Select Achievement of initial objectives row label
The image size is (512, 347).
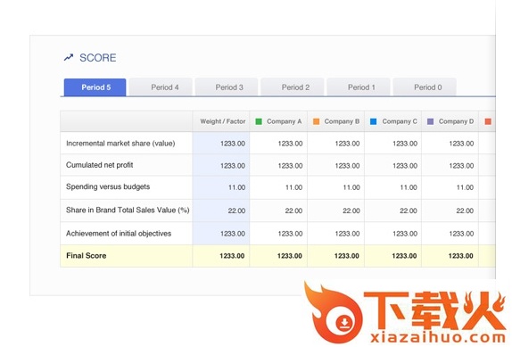click(119, 234)
